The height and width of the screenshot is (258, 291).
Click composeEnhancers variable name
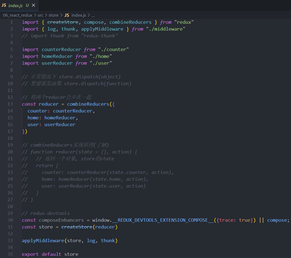[61, 220]
